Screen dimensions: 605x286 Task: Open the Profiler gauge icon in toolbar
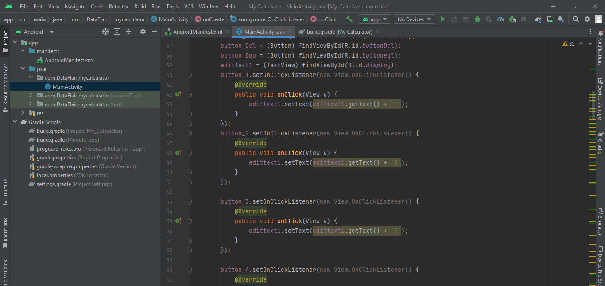pos(500,19)
